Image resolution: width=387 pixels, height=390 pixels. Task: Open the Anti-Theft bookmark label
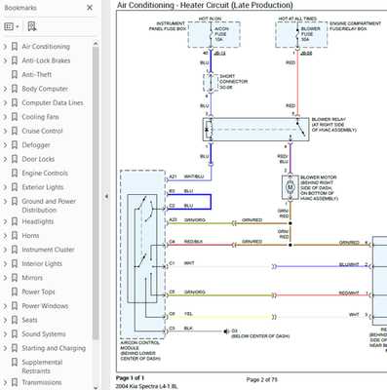(x=37, y=74)
